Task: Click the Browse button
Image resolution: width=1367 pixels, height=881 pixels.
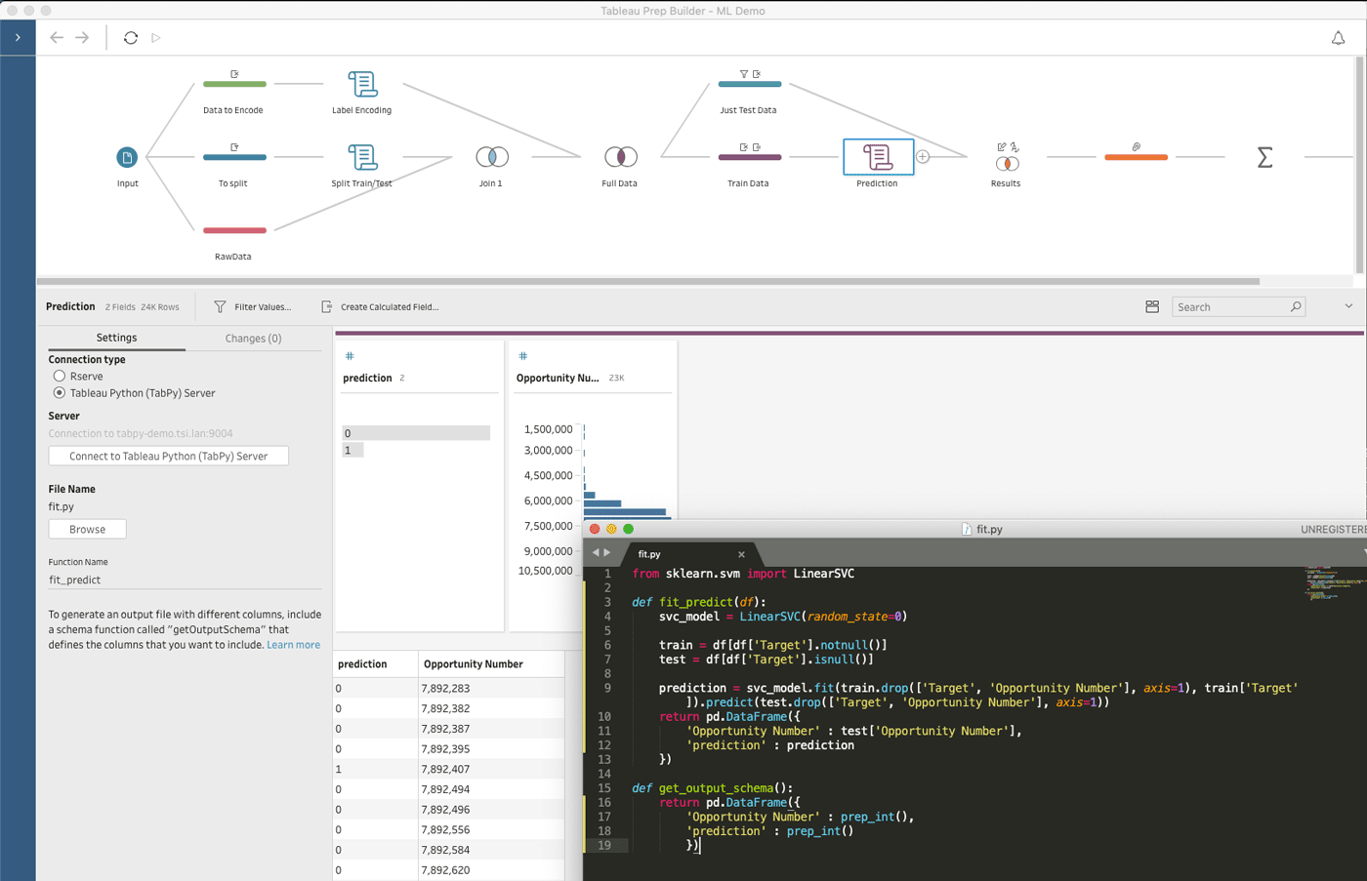Action: click(88, 530)
